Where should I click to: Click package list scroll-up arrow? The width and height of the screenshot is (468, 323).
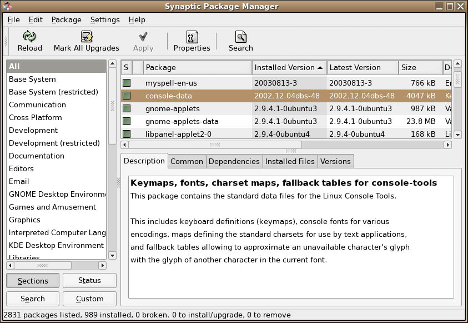457,63
